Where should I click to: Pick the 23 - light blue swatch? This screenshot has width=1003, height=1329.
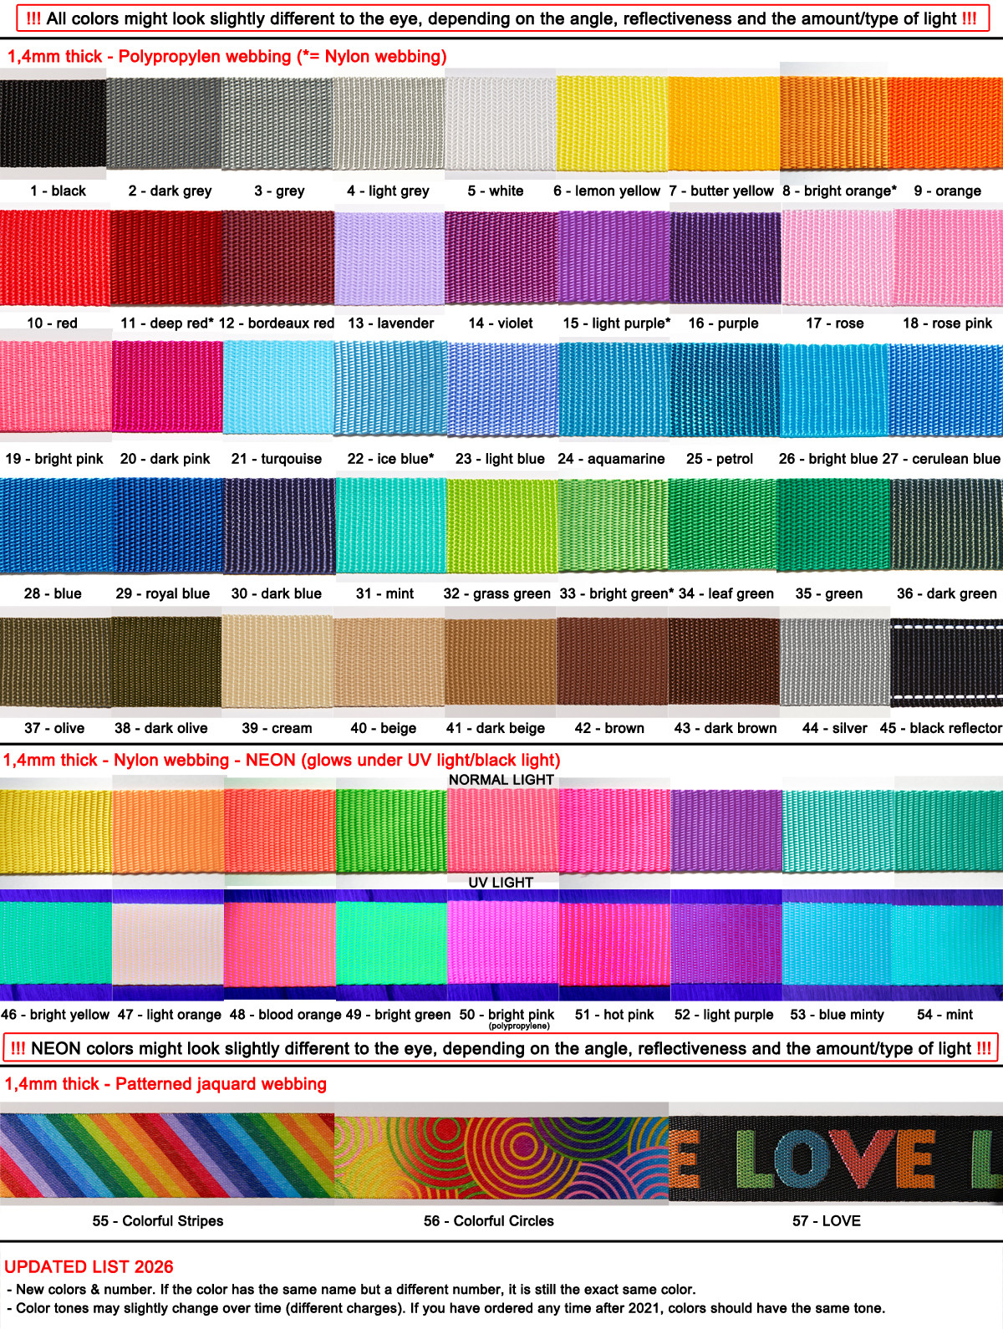point(501,390)
